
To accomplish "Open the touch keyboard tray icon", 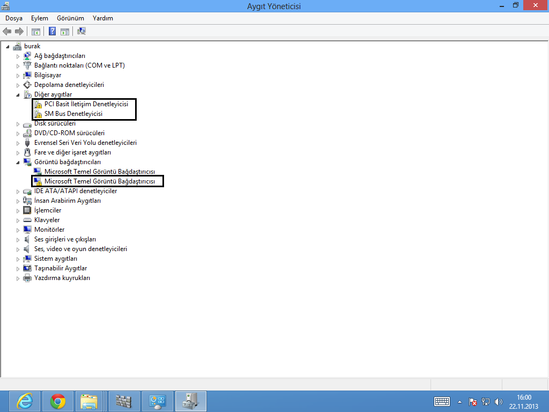I will click(442, 401).
